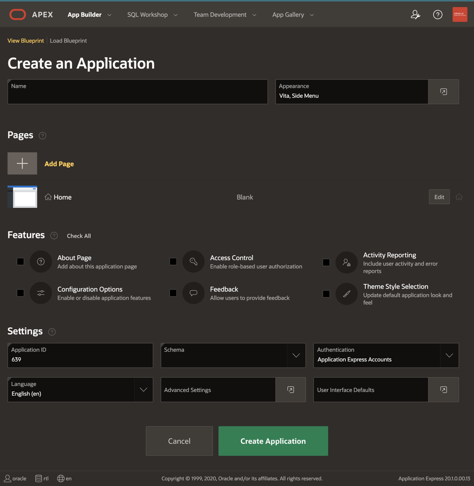This screenshot has height=486, width=474.
Task: Open User Interface Defaults popup icon
Action: [x=443, y=390]
